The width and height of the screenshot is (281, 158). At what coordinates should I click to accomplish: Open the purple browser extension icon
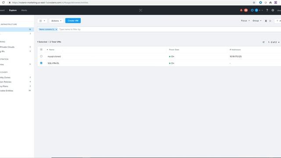tap(276, 3)
